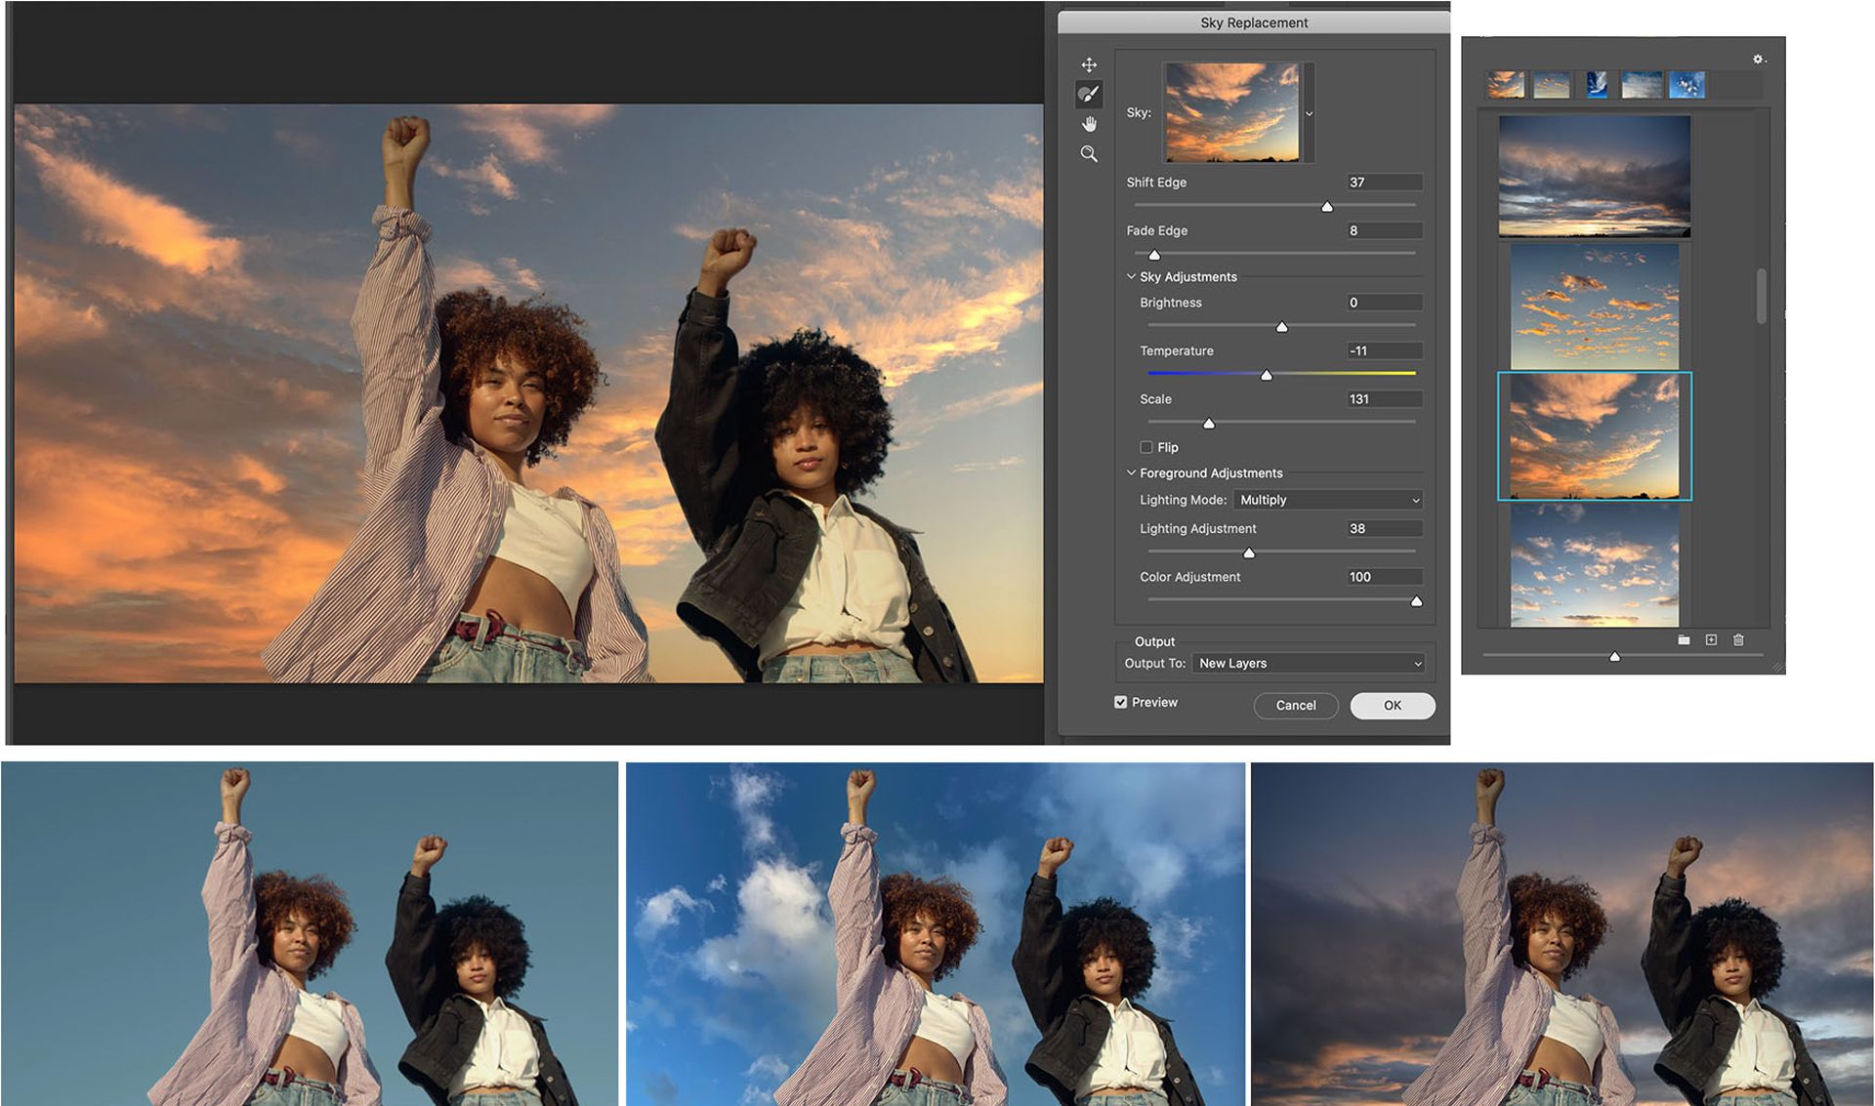Enable the Flip checkbox
The height and width of the screenshot is (1106, 1875).
(1146, 446)
